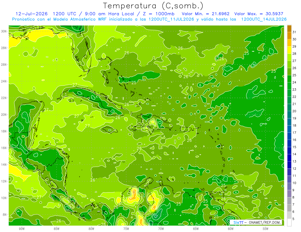Screen dimensions: 301x232
Task: Pick the purple swatch between 9 and 10
Action: [x=289, y=186]
